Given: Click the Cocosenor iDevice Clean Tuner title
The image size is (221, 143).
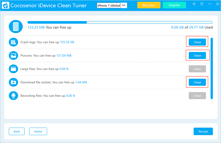Looking at the screenshot, I should tap(48, 5).
